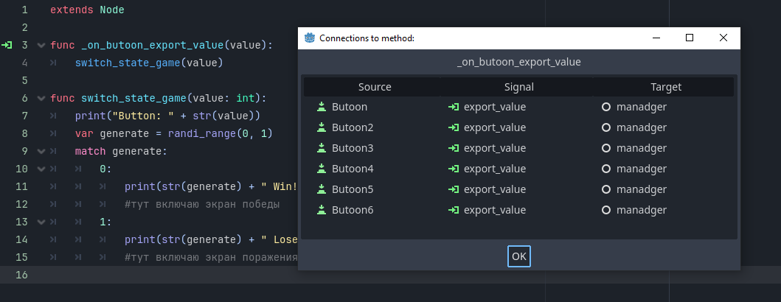Click the Signal column header
The image size is (781, 302).
coord(518,87)
